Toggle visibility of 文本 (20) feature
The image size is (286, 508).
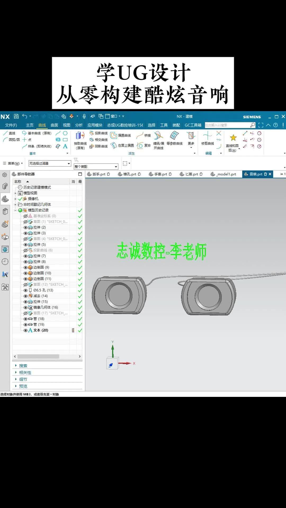click(26, 330)
